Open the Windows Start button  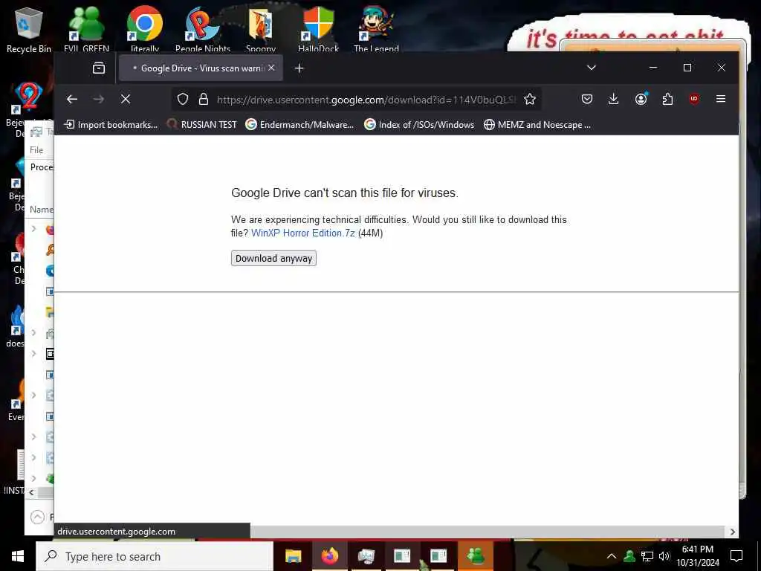click(x=18, y=556)
